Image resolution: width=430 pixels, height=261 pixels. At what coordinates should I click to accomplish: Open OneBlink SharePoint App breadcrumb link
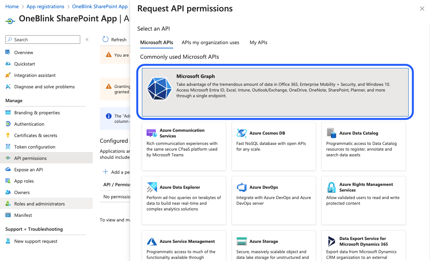click(100, 6)
